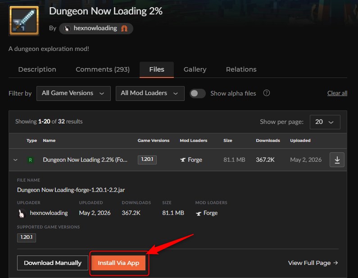
Task: Click the Forge anvil icon in the file row
Action: pyautogui.click(x=183, y=160)
